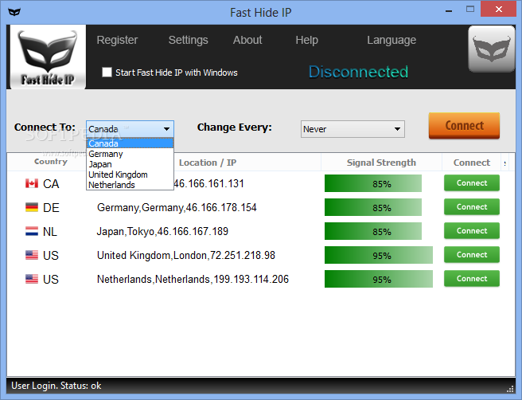Image resolution: width=522 pixels, height=400 pixels.
Task: Collapse the Connect To country dropdown
Action: (166, 129)
